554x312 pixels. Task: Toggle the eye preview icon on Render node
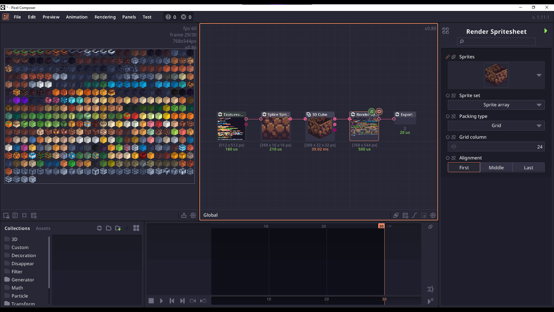pyautogui.click(x=379, y=112)
